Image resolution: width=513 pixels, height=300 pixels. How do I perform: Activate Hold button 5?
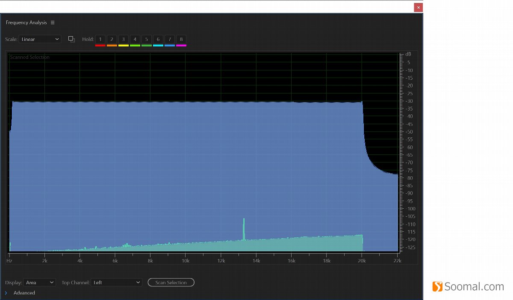(146, 39)
